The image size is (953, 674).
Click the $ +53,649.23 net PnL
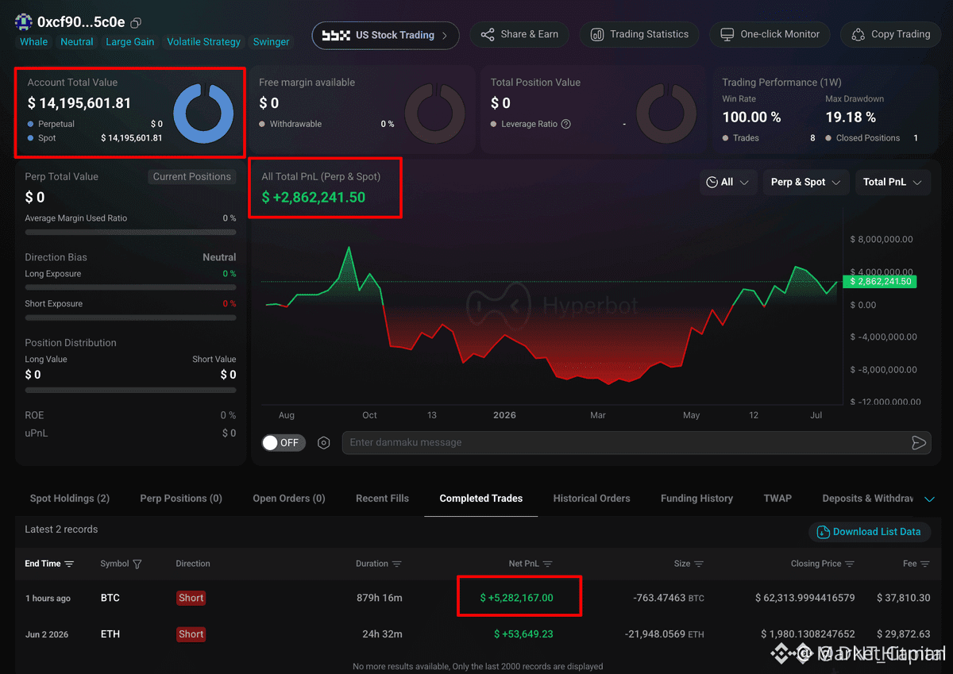tap(524, 634)
